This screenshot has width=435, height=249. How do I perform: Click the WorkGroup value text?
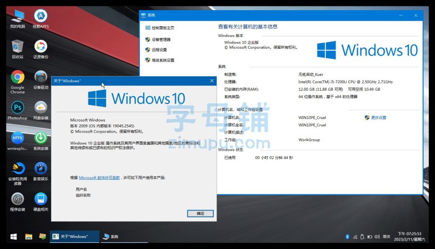(x=309, y=140)
